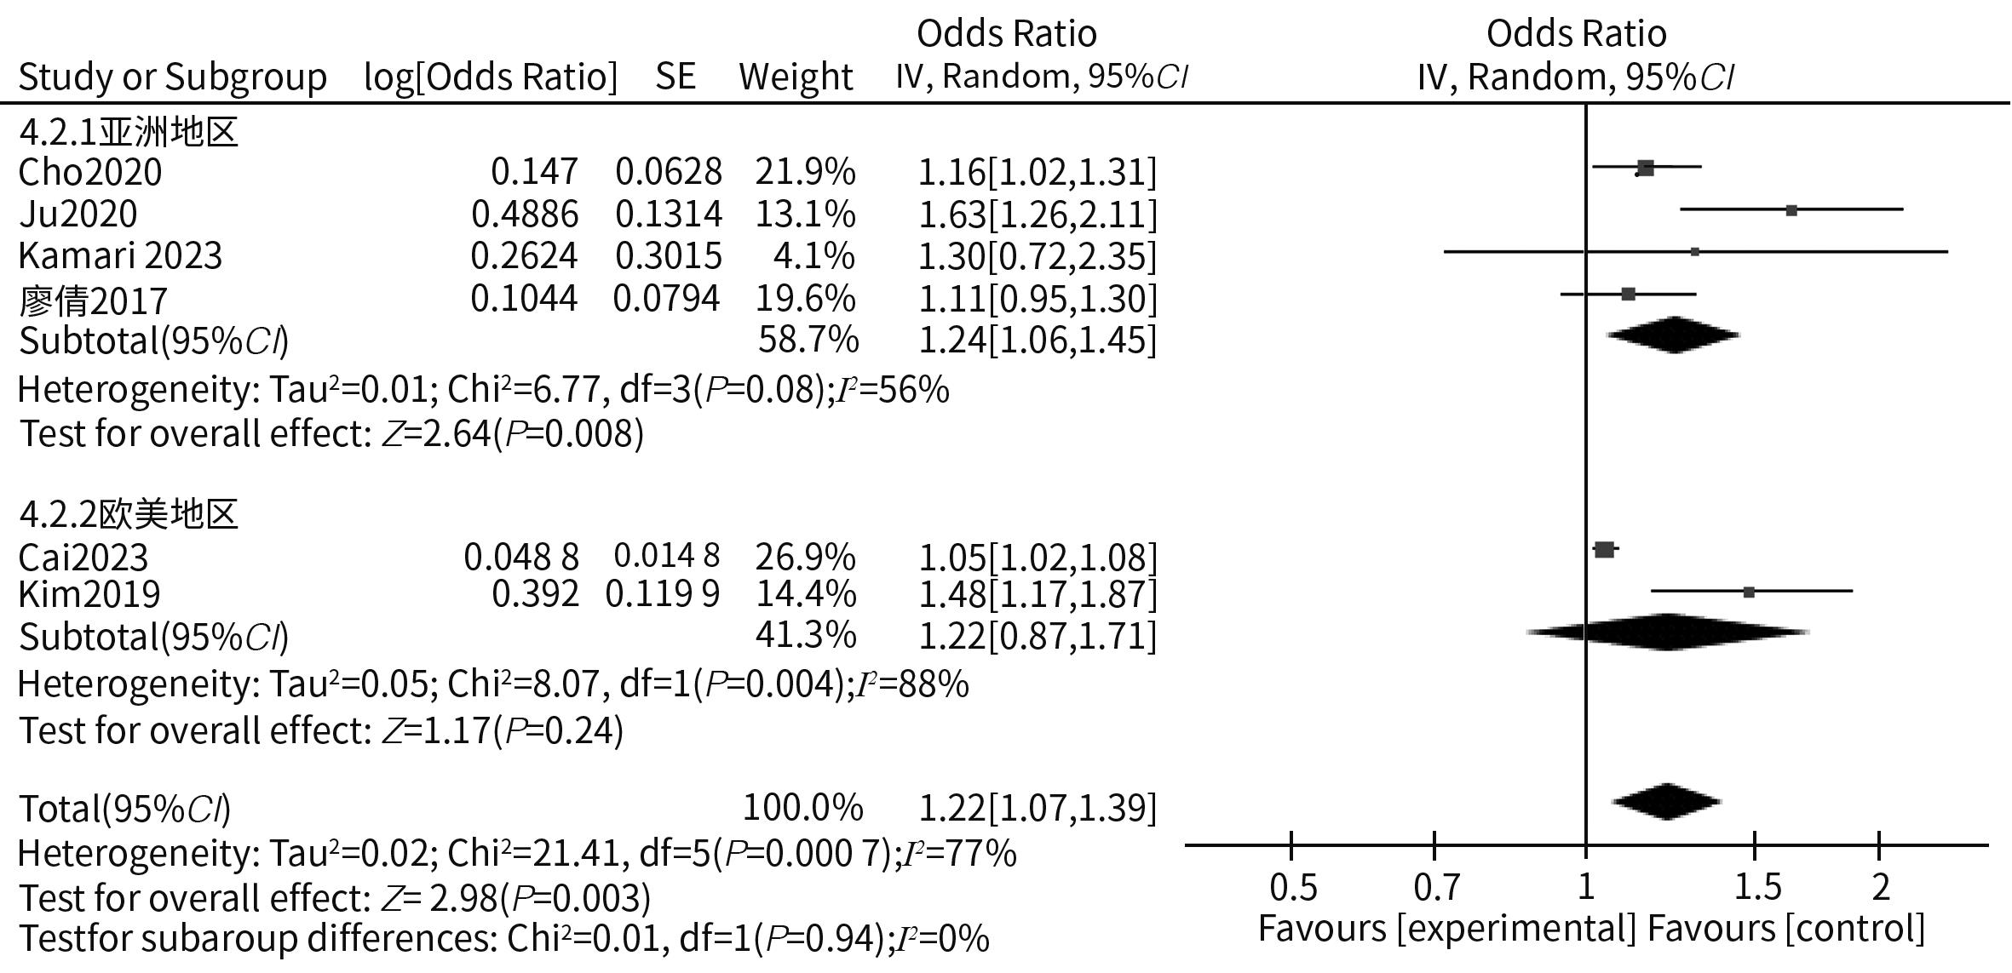
Task: Click the Favours [control] axis label
Action: point(1786,929)
